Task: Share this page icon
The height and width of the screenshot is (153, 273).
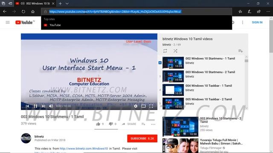Action: coord(259,11)
